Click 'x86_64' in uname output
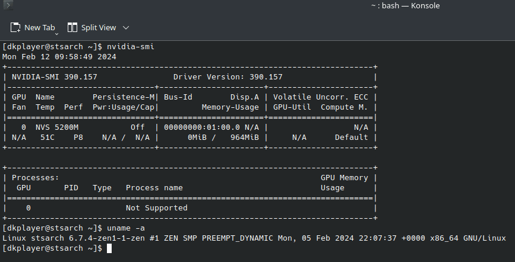The height and width of the screenshot is (262, 515). point(444,238)
